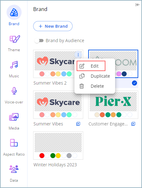Click the video icon beside Summer Vibes
142x188 pixels.
78,124
